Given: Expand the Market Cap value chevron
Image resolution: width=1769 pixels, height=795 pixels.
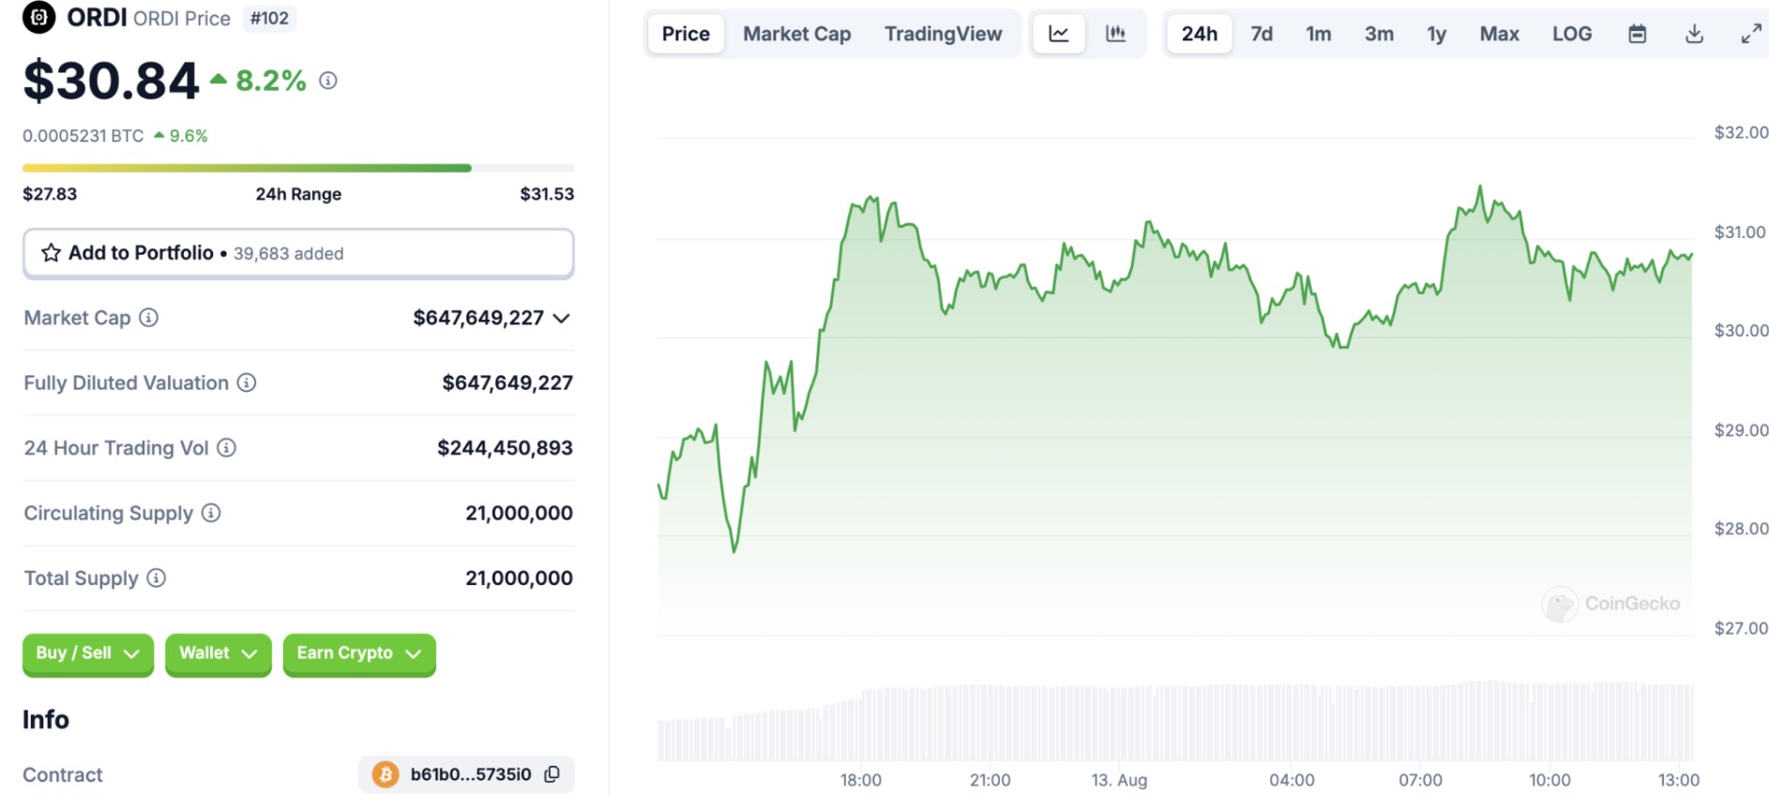Looking at the screenshot, I should pyautogui.click(x=562, y=319).
